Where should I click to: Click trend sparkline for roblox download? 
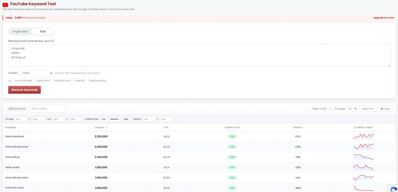click(363, 136)
